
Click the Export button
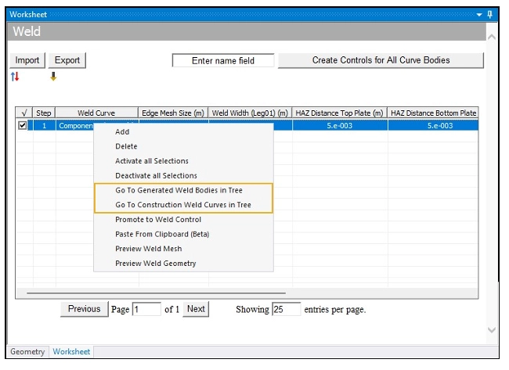click(x=67, y=60)
